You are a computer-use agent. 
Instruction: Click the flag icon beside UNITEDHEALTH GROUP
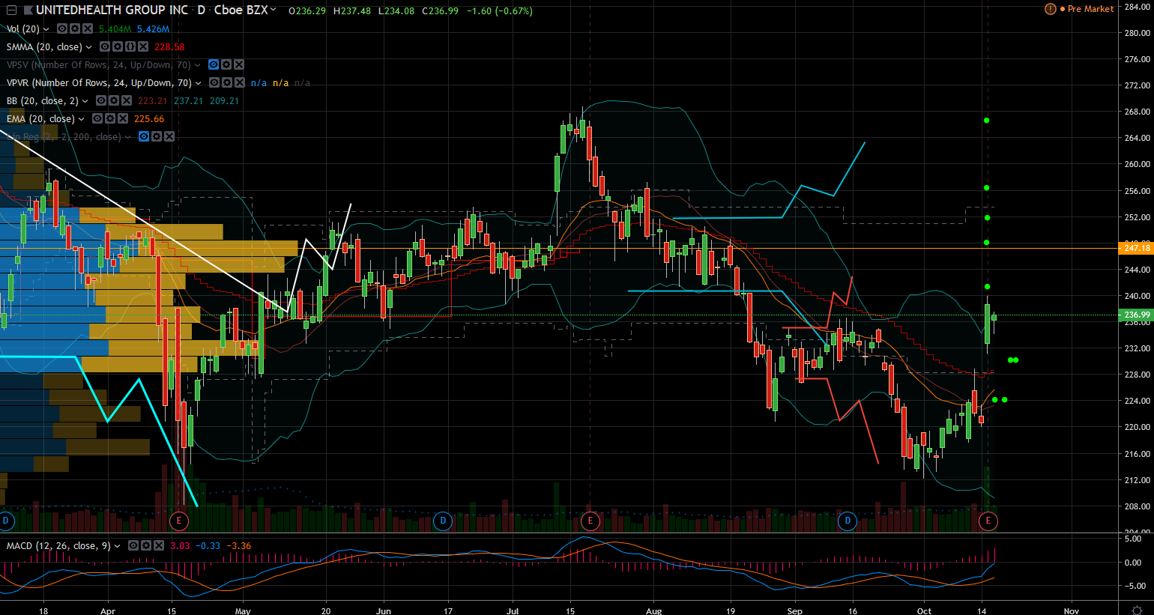click(x=28, y=10)
